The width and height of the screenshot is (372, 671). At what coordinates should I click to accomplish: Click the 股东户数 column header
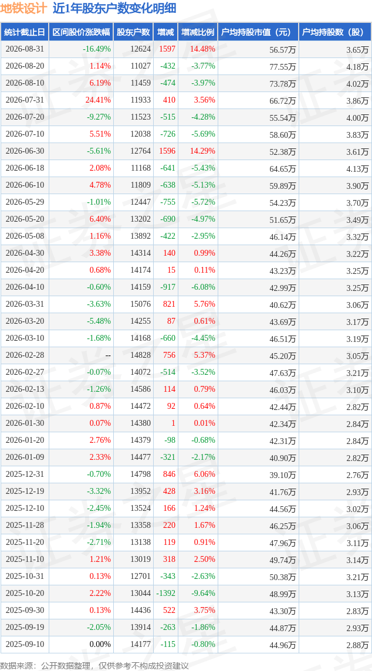134,32
